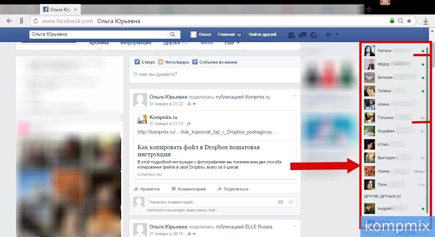Go to Главная in the top bar
The image size is (435, 237).
[226, 34]
